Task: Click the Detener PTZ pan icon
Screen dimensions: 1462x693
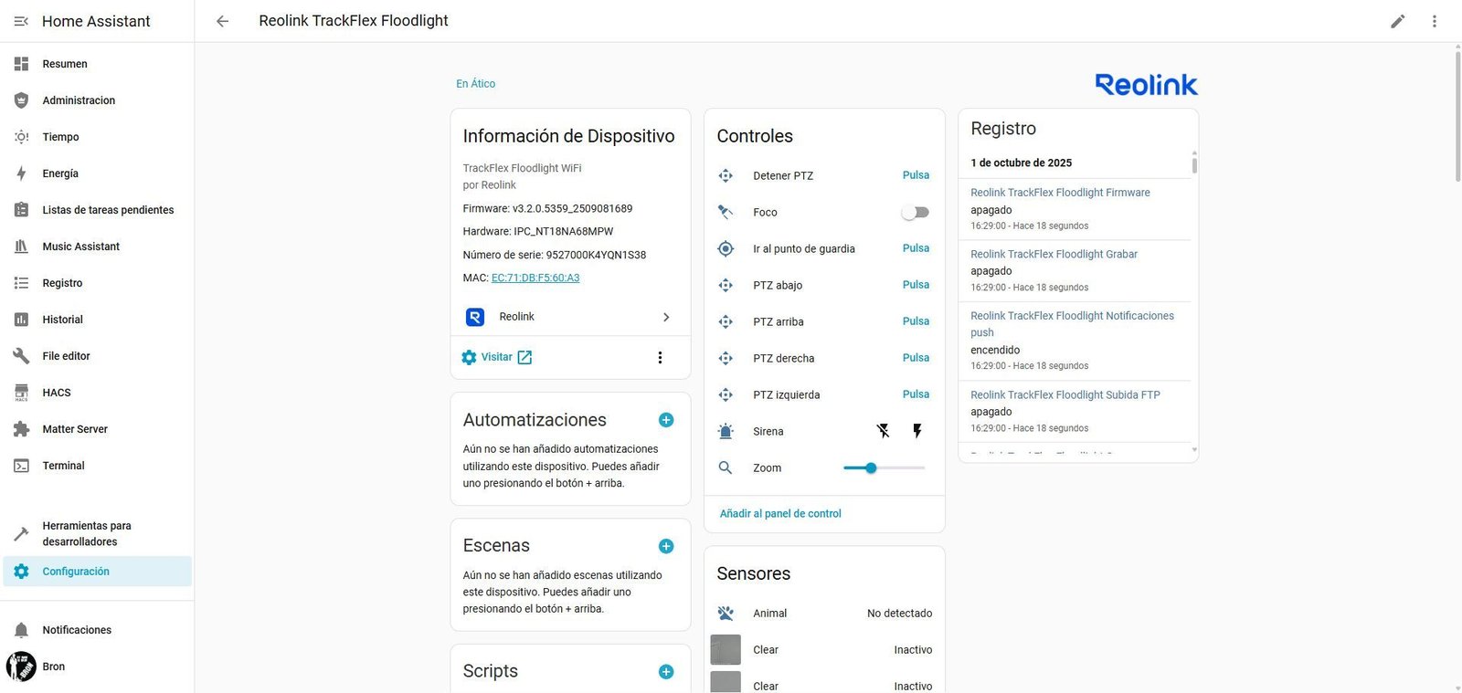Action: (726, 175)
